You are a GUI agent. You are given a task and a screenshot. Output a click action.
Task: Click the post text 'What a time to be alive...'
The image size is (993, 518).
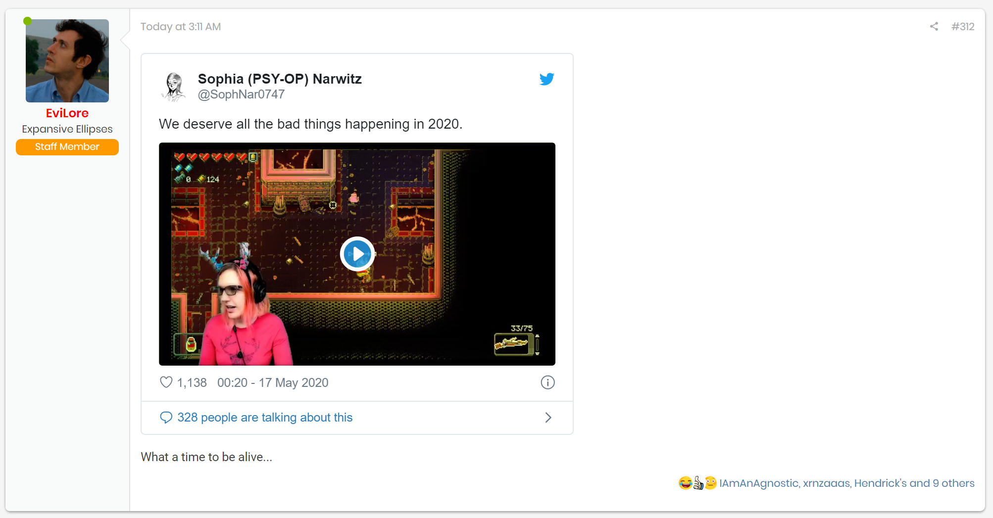[206, 457]
